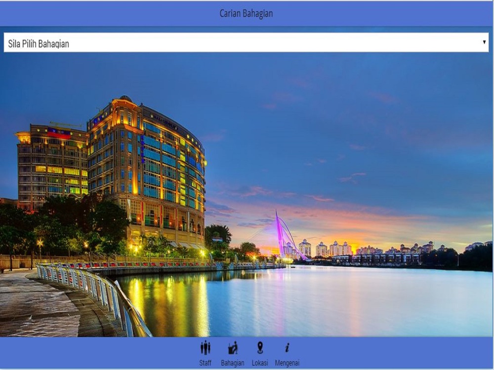Open the Staff tab people icon
The image size is (494, 370).
(x=206, y=348)
